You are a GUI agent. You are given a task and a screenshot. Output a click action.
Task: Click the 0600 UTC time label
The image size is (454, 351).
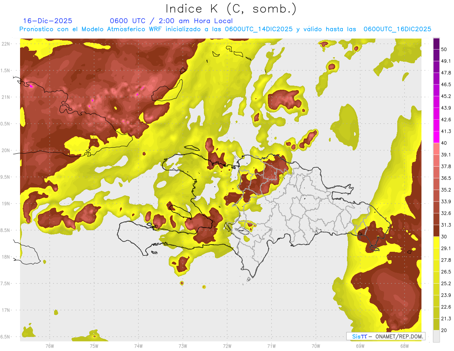pyautogui.click(x=128, y=21)
